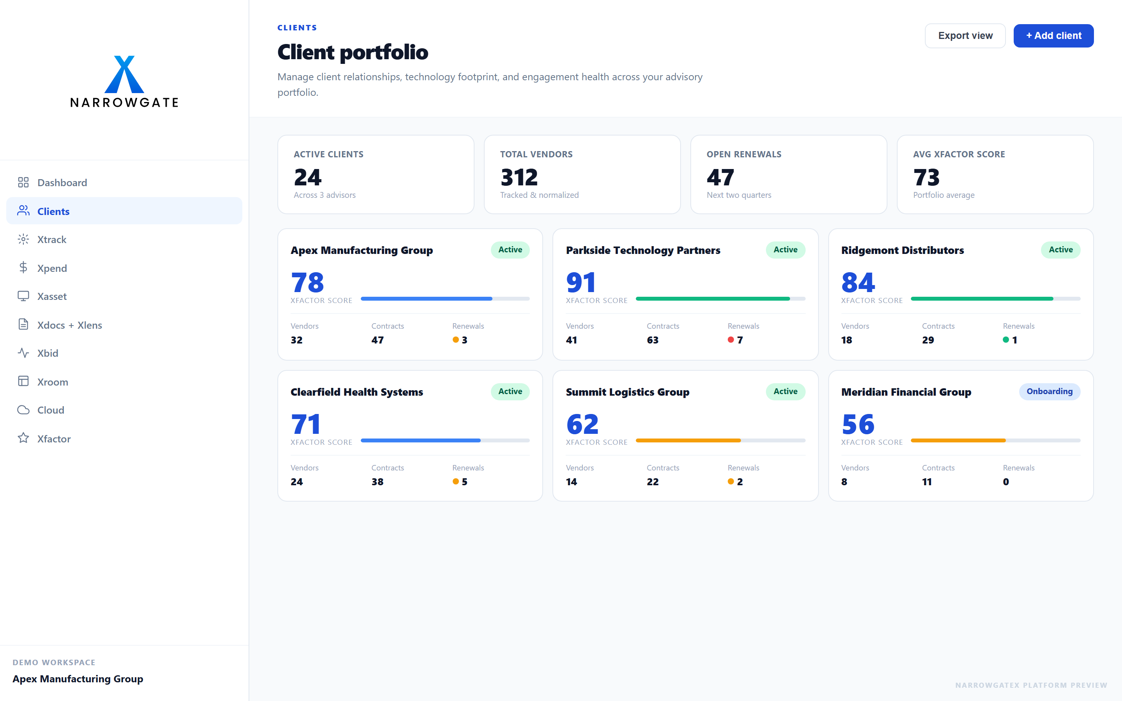
Task: Navigate to Xasset section
Action: [124, 296]
